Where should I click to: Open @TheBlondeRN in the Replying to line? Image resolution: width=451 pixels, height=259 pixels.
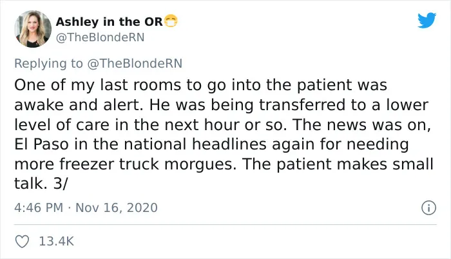pos(135,63)
